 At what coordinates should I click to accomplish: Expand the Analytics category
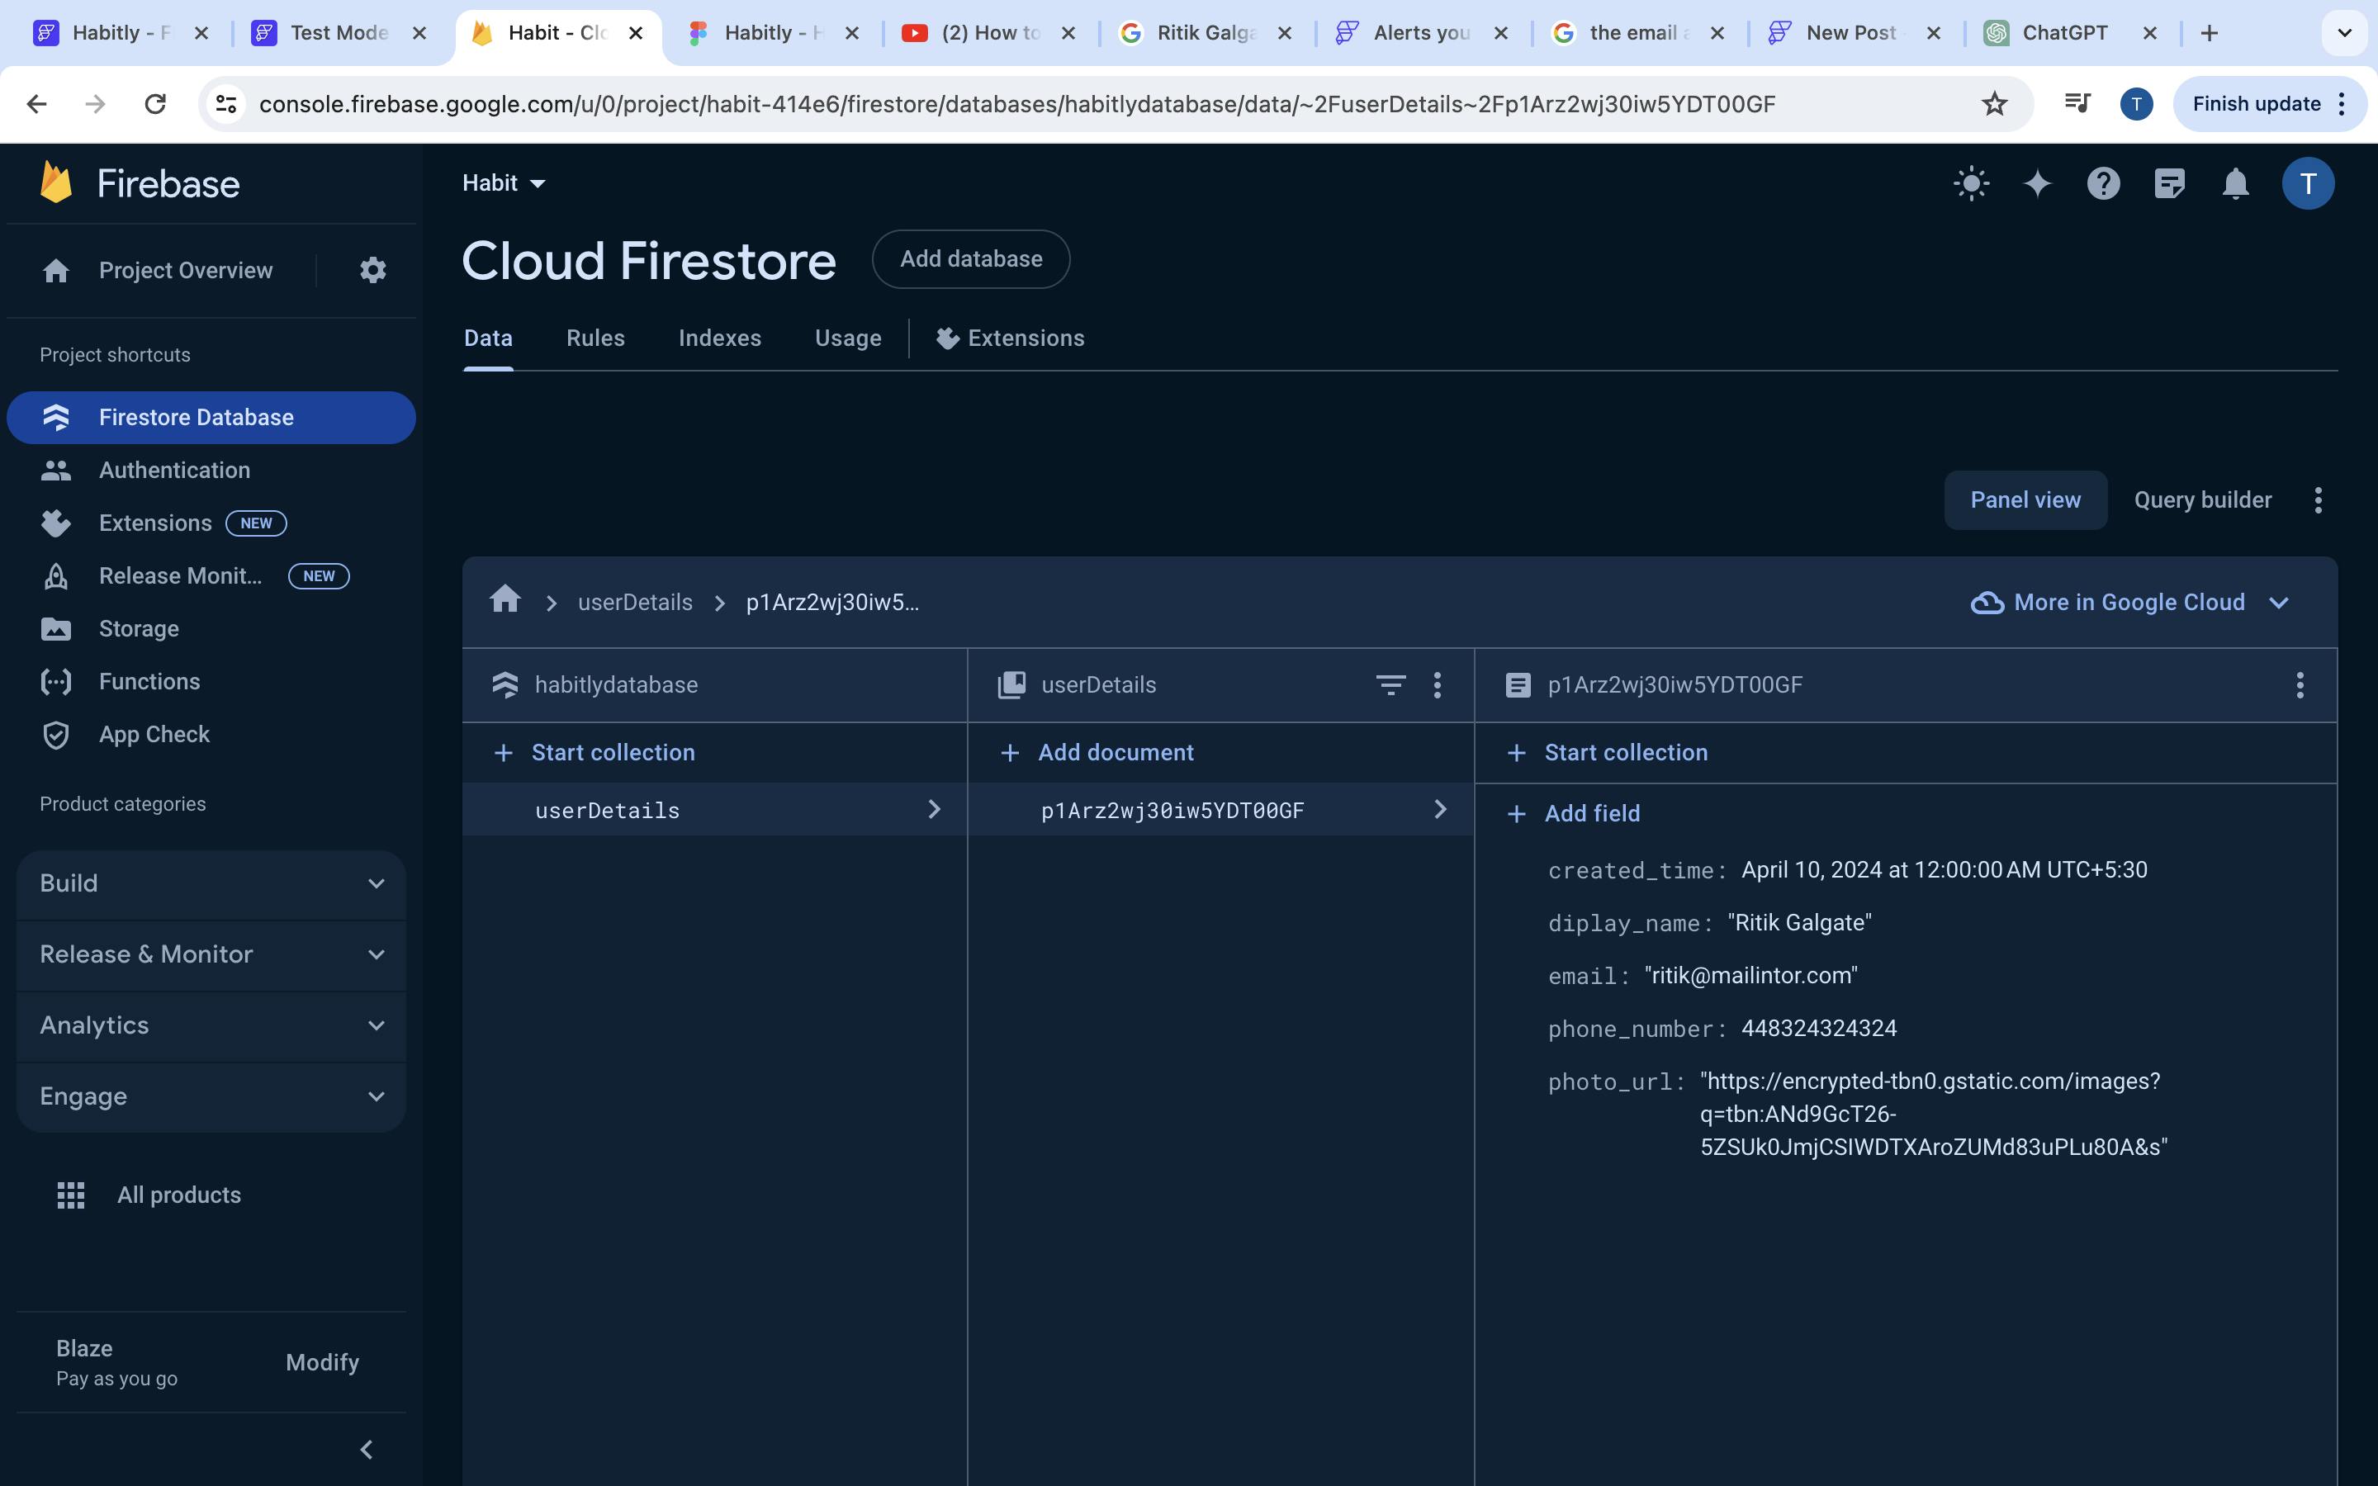211,1026
